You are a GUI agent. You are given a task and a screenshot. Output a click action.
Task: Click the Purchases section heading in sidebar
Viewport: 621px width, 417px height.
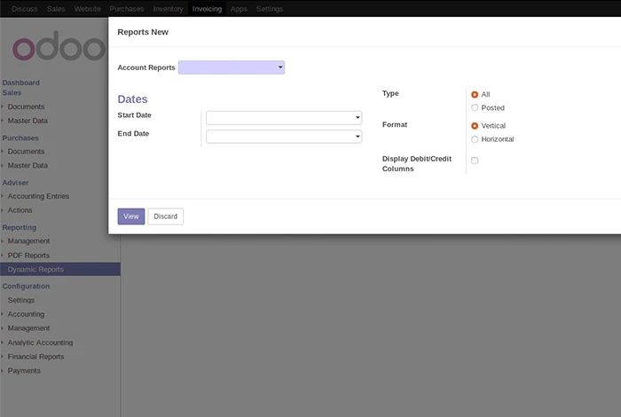pyautogui.click(x=20, y=138)
